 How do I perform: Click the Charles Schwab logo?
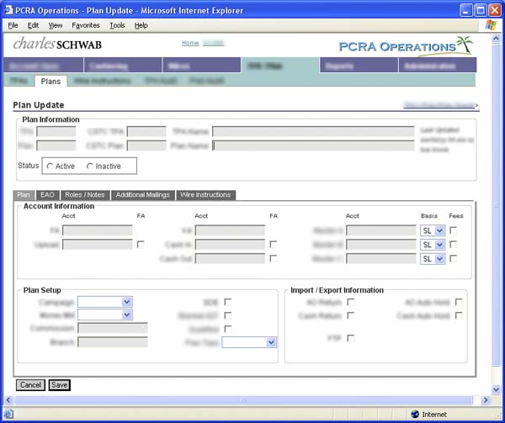pyautogui.click(x=57, y=44)
